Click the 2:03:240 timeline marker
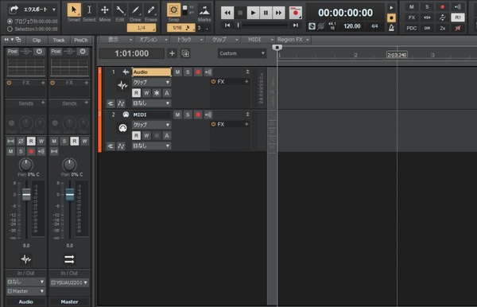The image size is (477, 307). tap(397, 55)
